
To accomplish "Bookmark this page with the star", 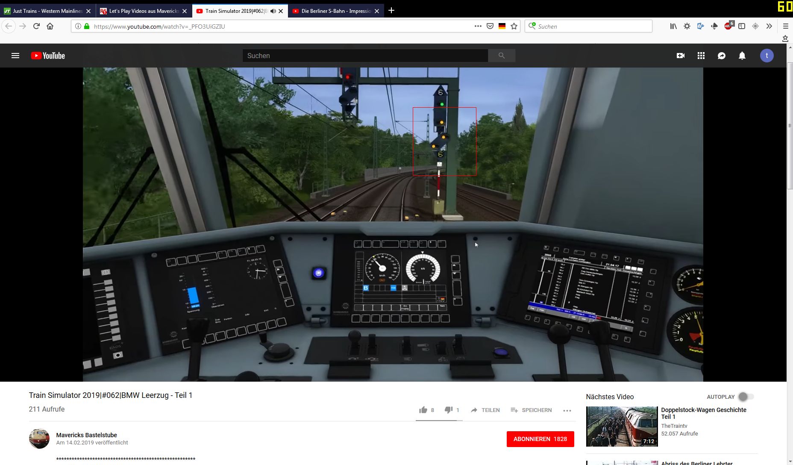I will point(514,26).
